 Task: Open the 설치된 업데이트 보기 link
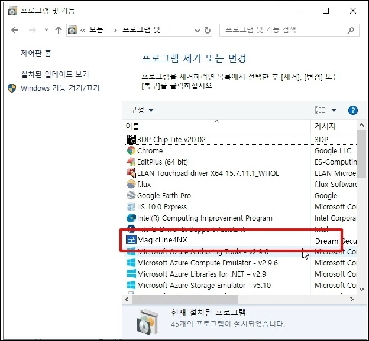tap(55, 74)
